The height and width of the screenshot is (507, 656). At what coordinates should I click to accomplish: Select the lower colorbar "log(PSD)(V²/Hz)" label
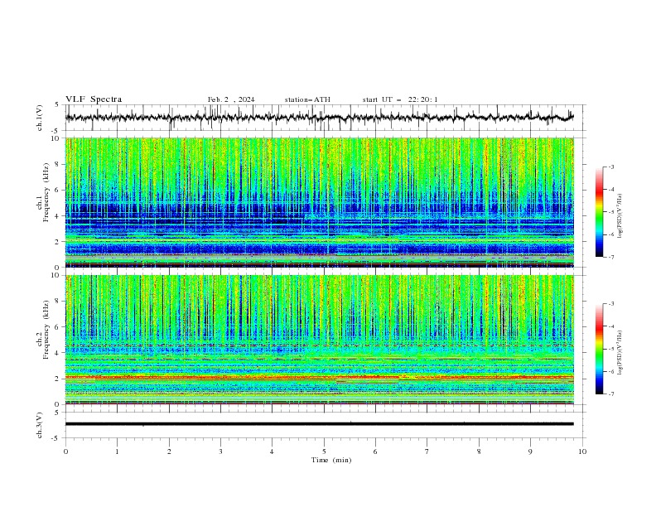click(x=620, y=352)
